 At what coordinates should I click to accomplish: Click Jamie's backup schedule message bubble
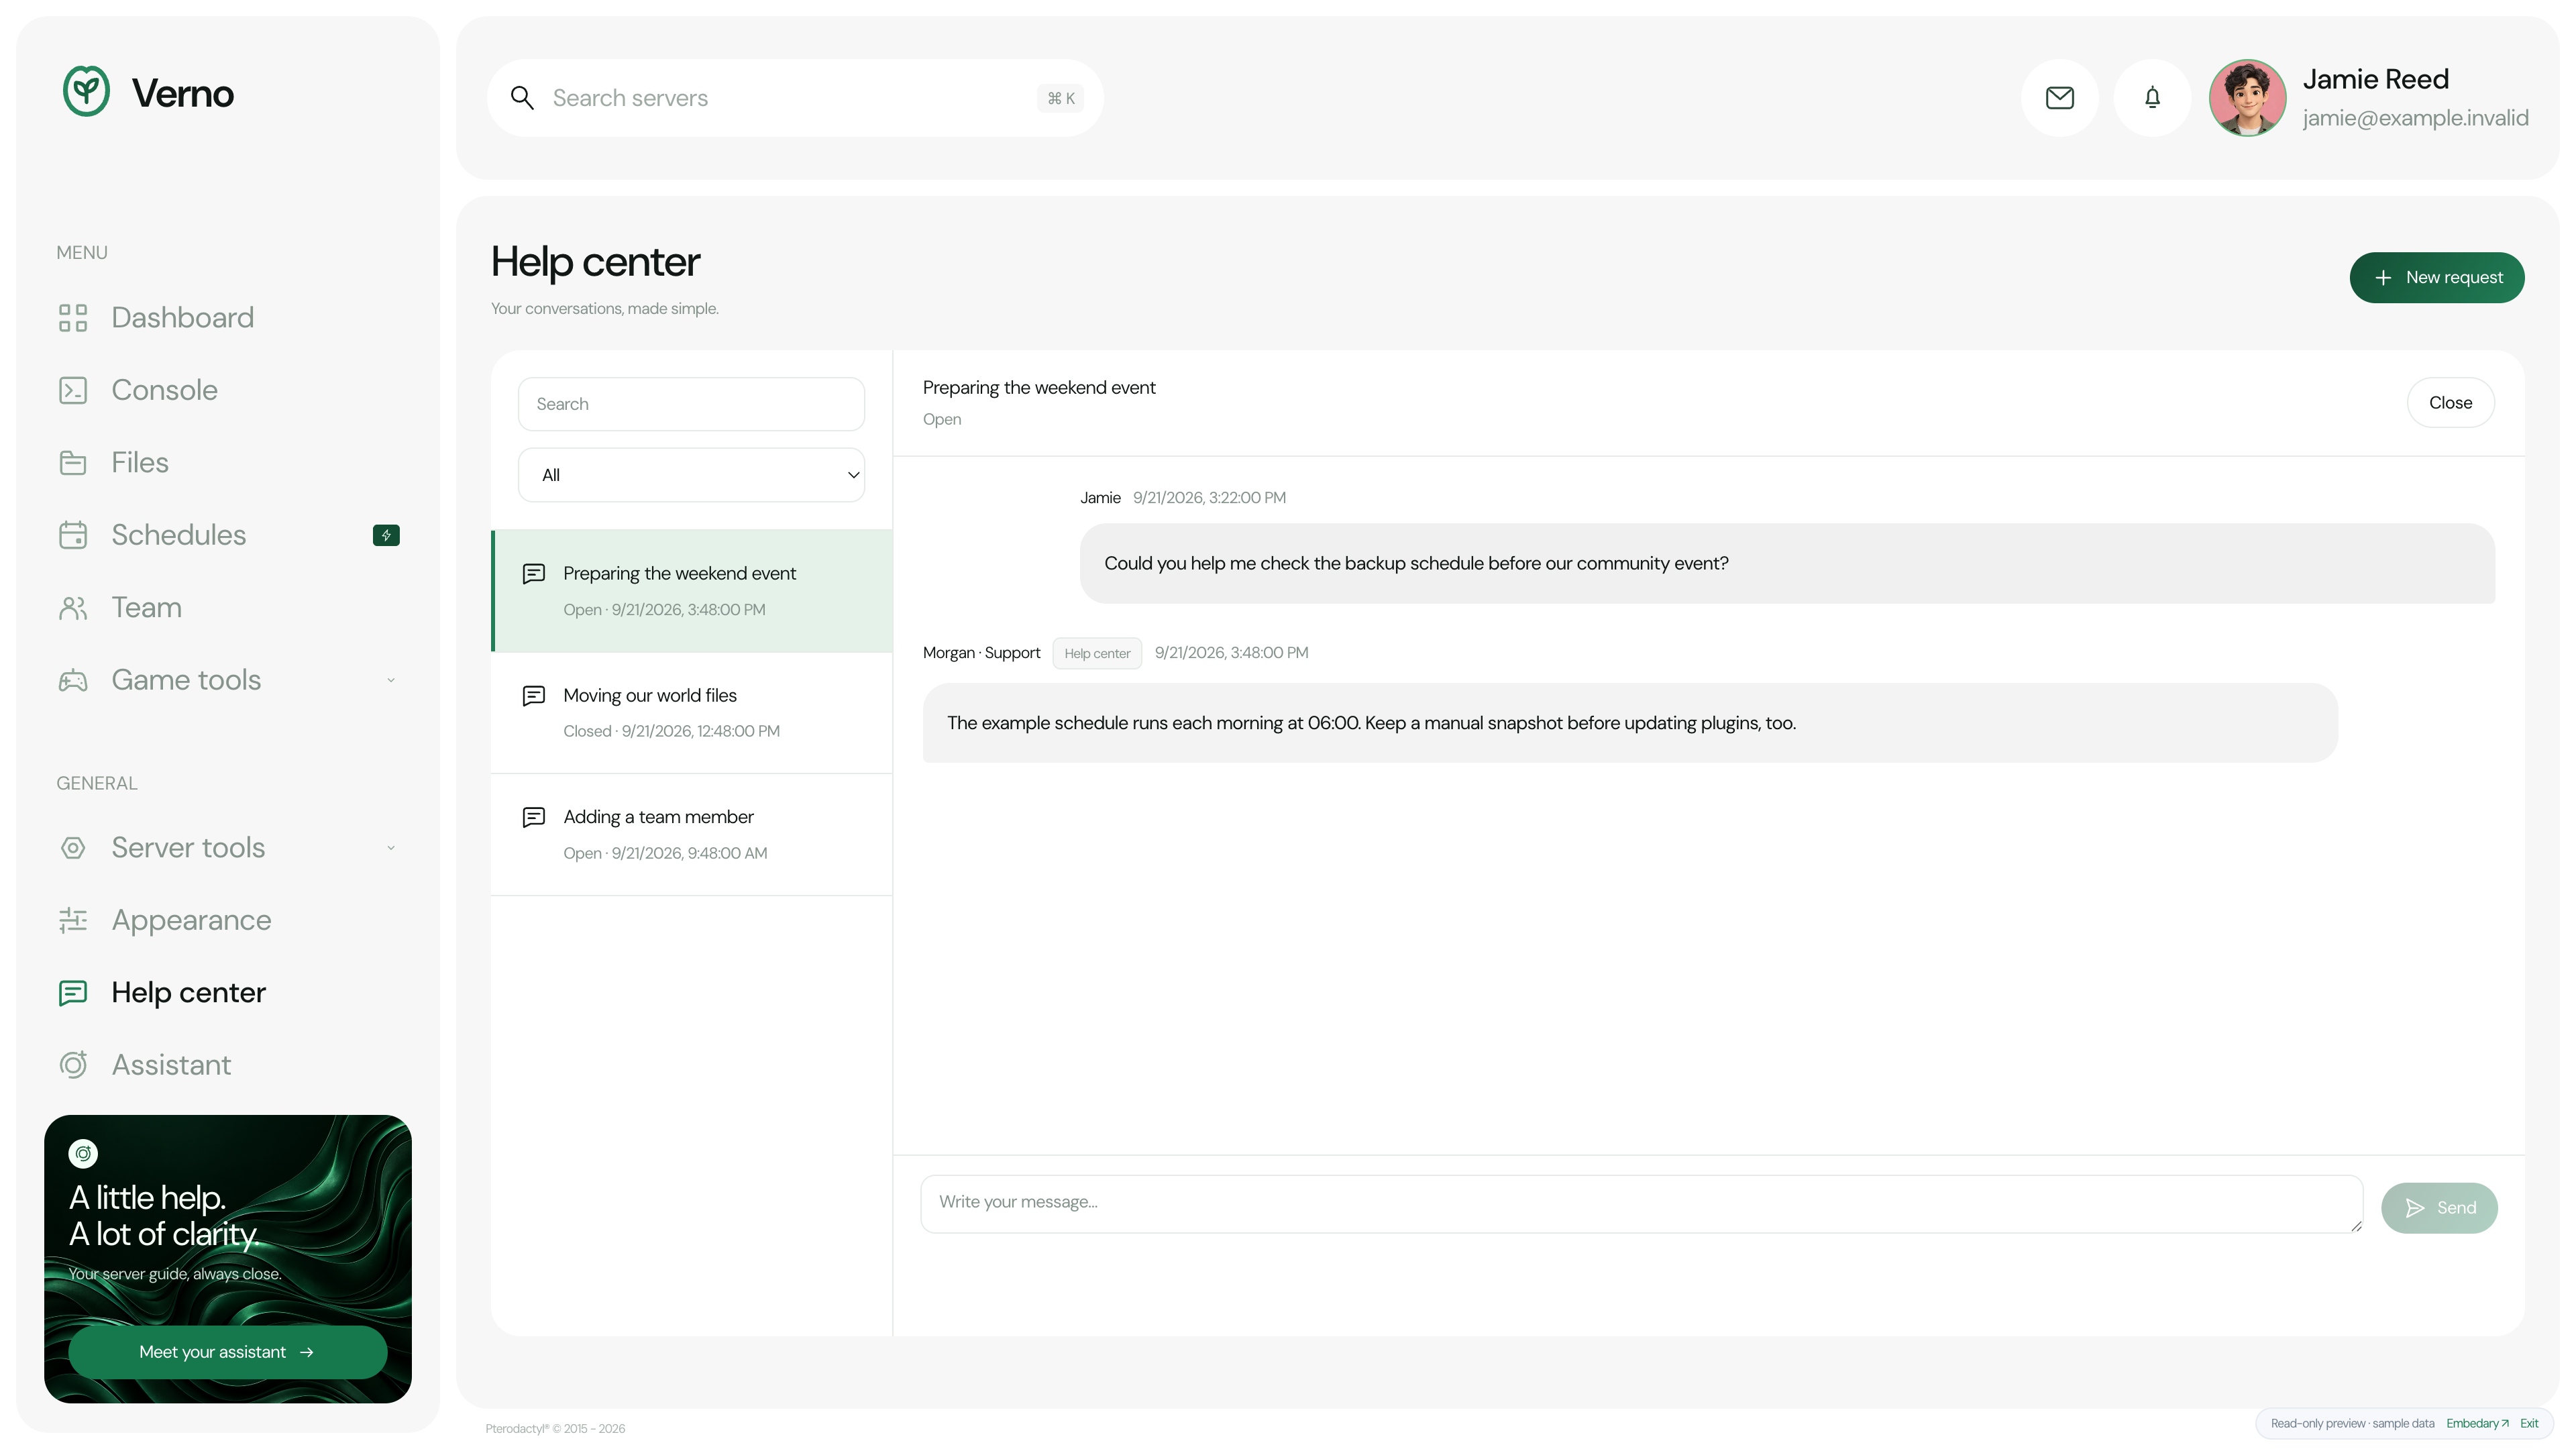(1787, 563)
